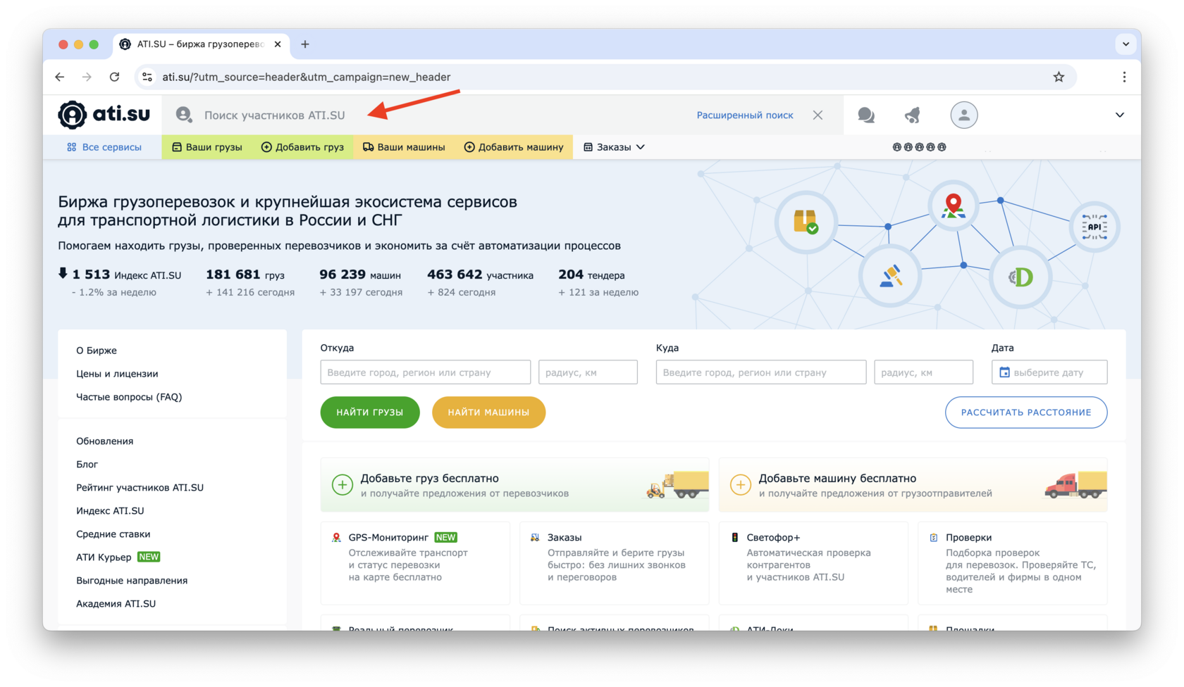Screen dimensions: 1184x687
Task: Click the API icon in the network graphic
Action: 1094,227
